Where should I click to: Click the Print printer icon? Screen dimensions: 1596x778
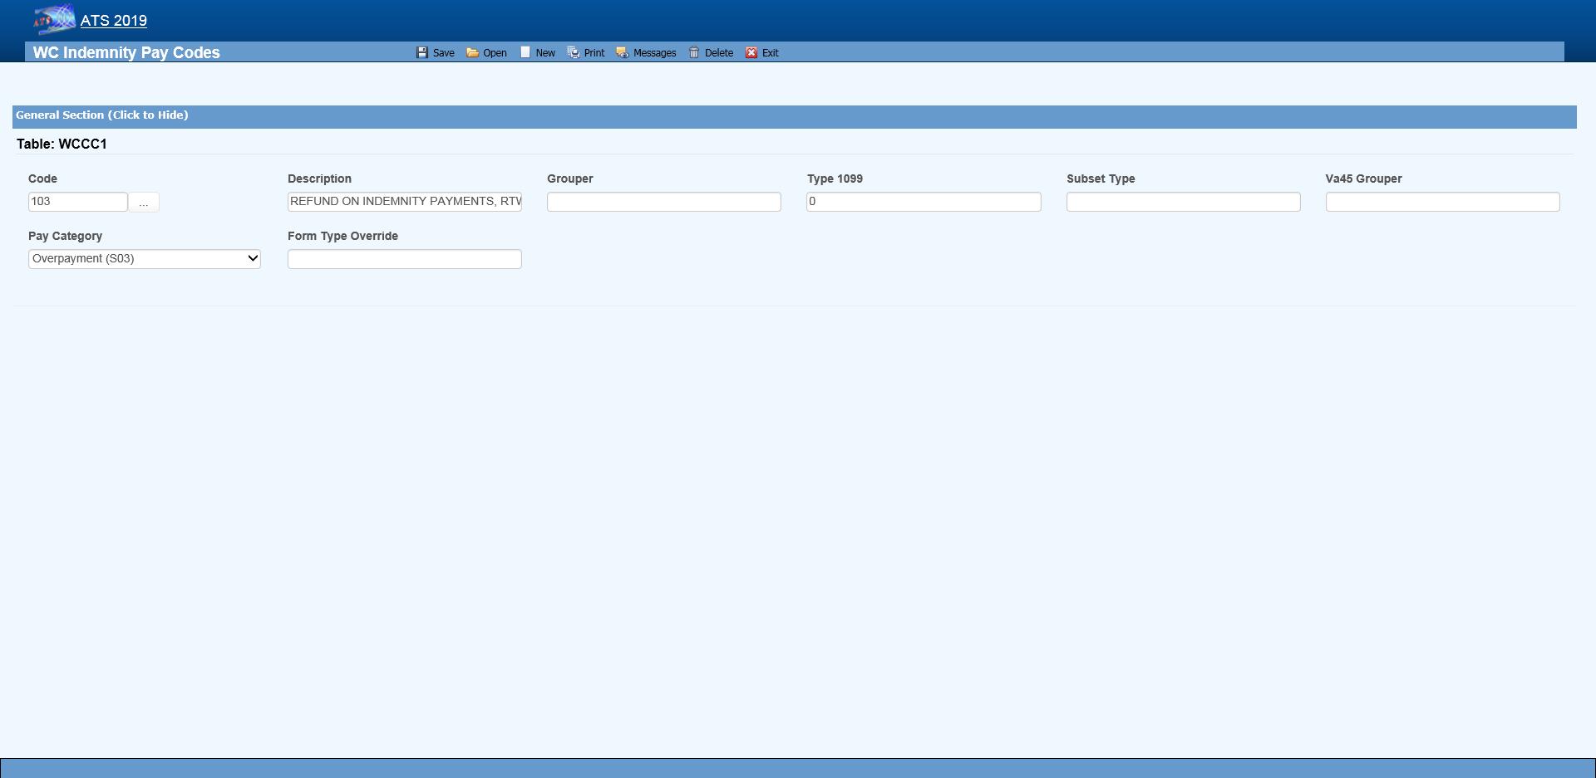tap(574, 52)
